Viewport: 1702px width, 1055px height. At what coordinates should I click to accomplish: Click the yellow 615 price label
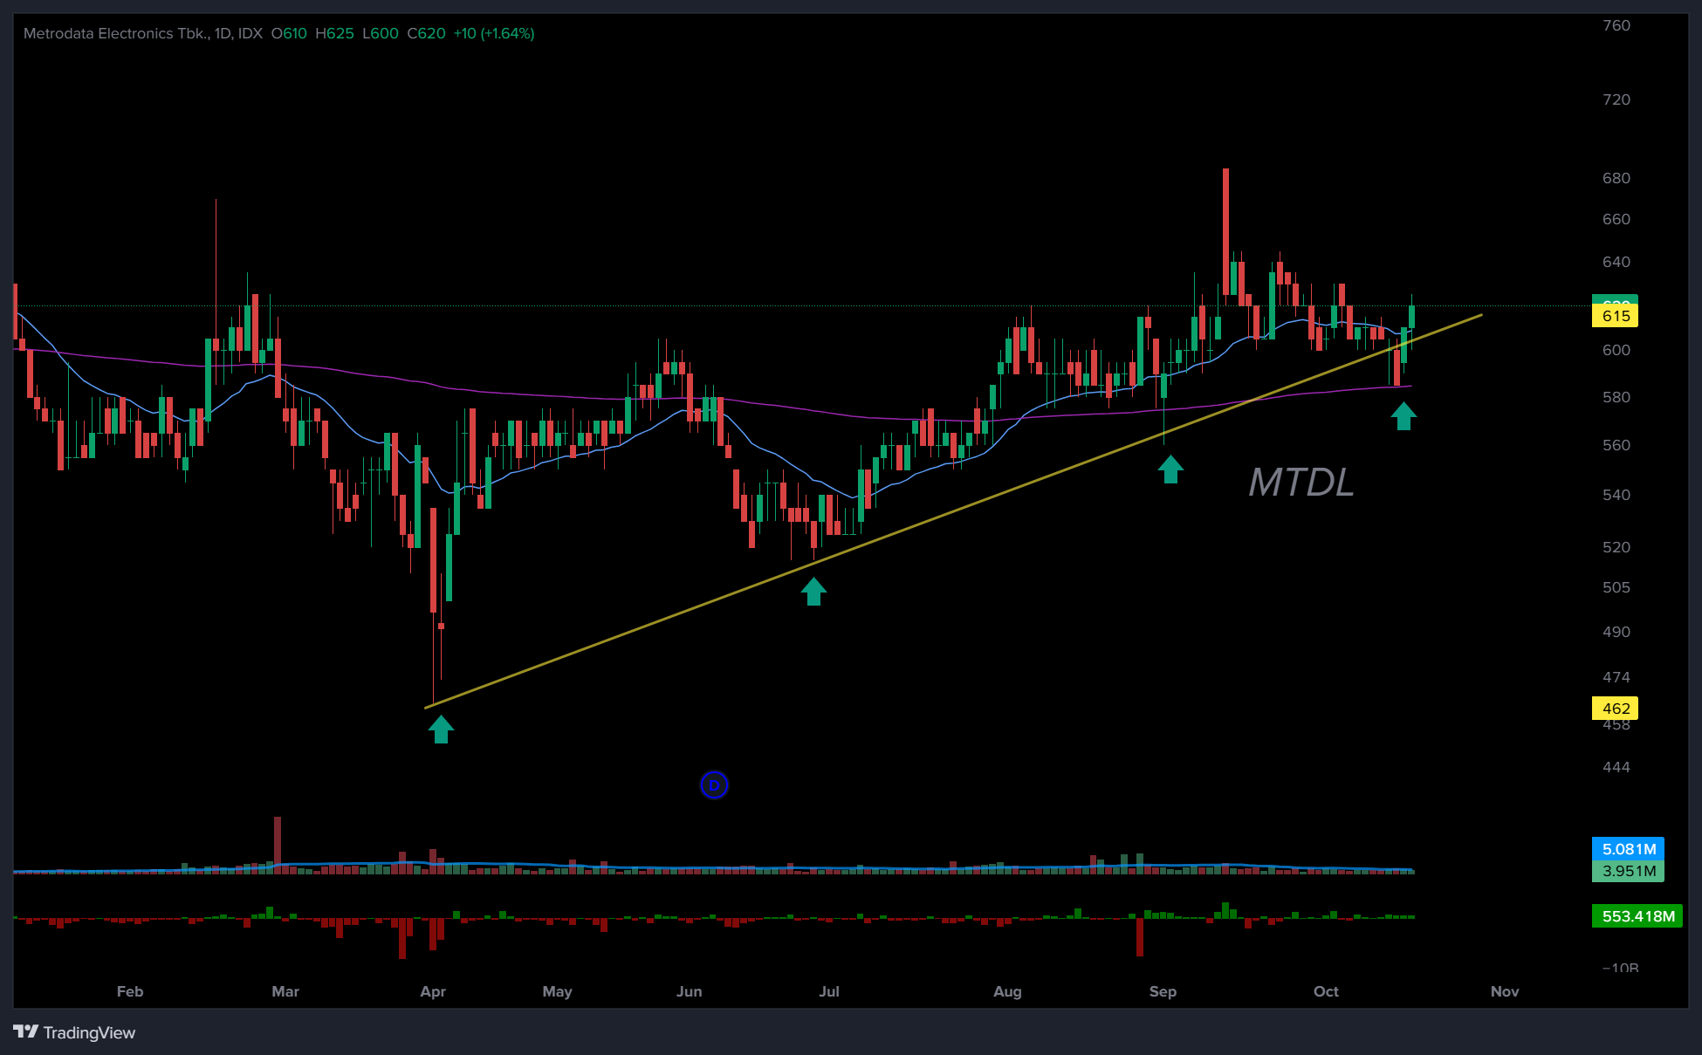pyautogui.click(x=1615, y=316)
